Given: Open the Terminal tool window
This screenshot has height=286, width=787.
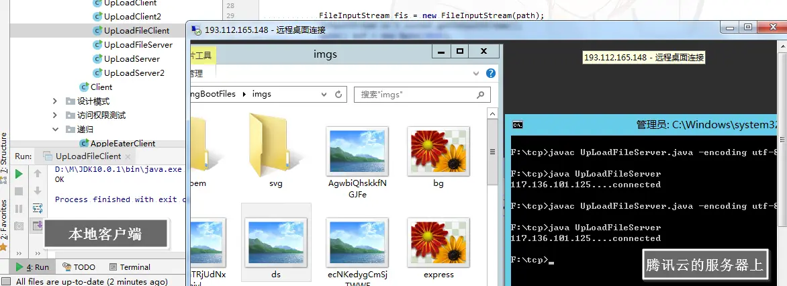Looking at the screenshot, I should point(129,267).
